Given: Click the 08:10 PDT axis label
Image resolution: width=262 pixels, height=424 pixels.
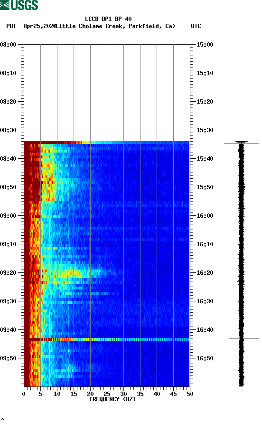Looking at the screenshot, I should [x=8, y=73].
